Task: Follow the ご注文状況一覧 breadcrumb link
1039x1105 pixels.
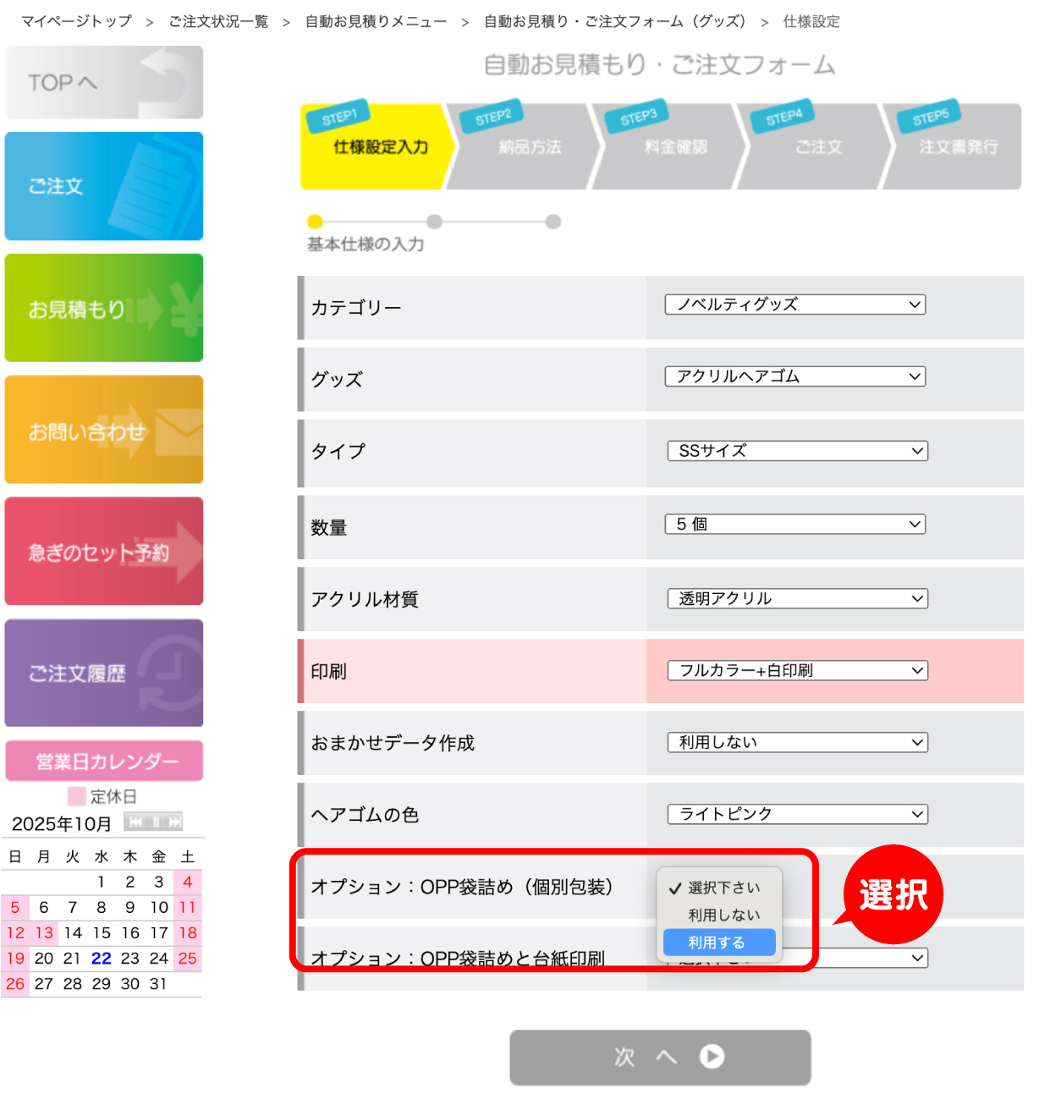Action: point(218,22)
